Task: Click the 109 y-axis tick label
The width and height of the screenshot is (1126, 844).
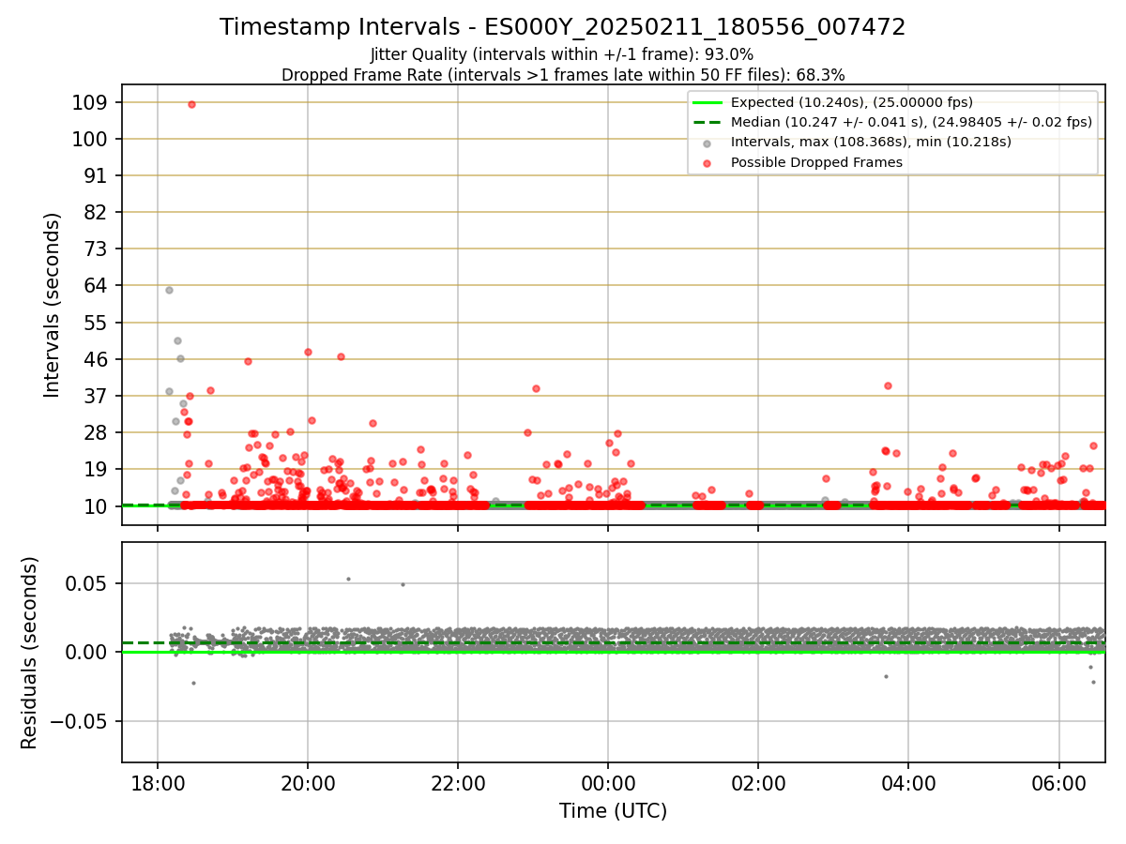Action: (91, 102)
